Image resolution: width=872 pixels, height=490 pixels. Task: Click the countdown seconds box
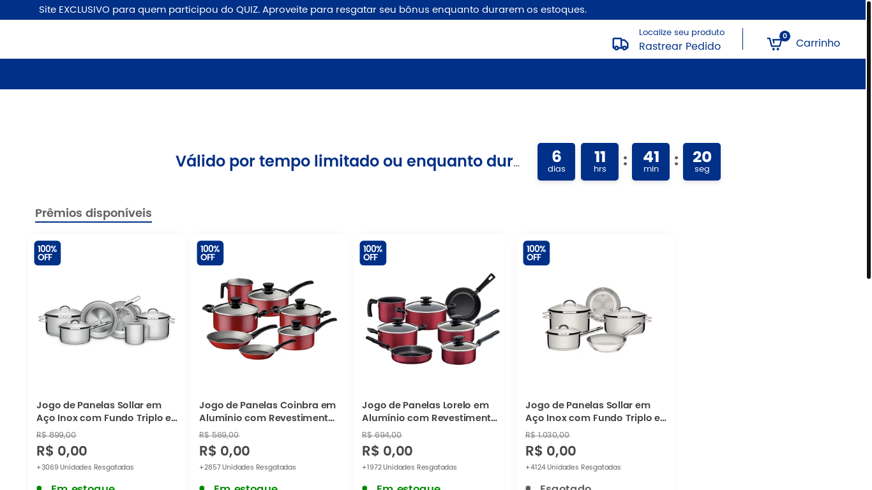point(702,161)
